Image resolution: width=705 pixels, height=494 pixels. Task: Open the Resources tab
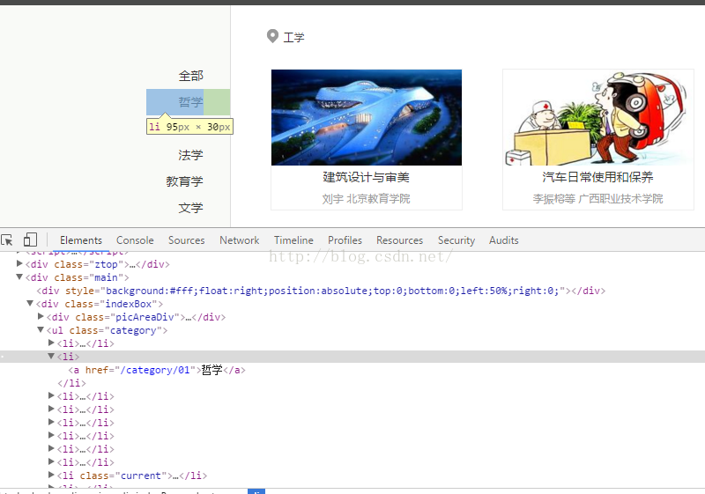[400, 240]
